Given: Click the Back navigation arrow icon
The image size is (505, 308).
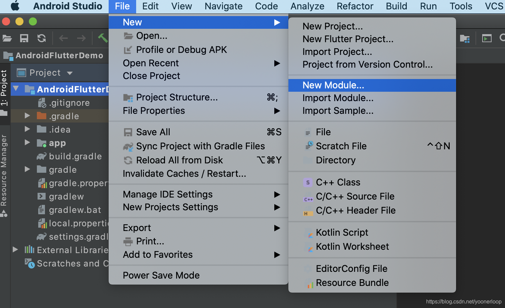Looking at the screenshot, I should pos(63,38).
